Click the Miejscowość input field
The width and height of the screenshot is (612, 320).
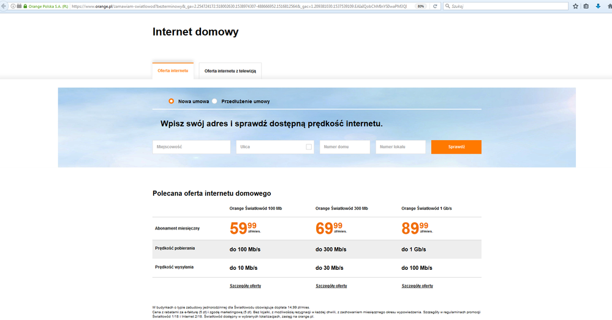coord(191,147)
